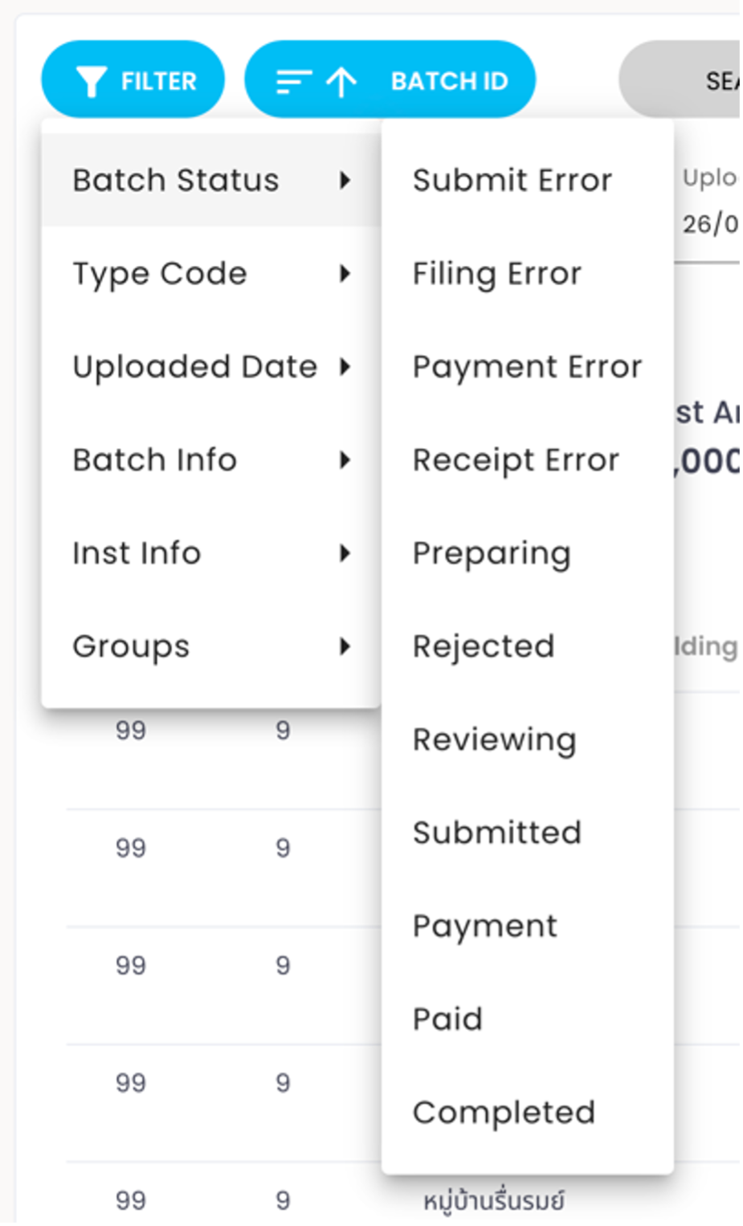Expand the Batch Info submenu arrow
743x1226 pixels.
(x=345, y=460)
